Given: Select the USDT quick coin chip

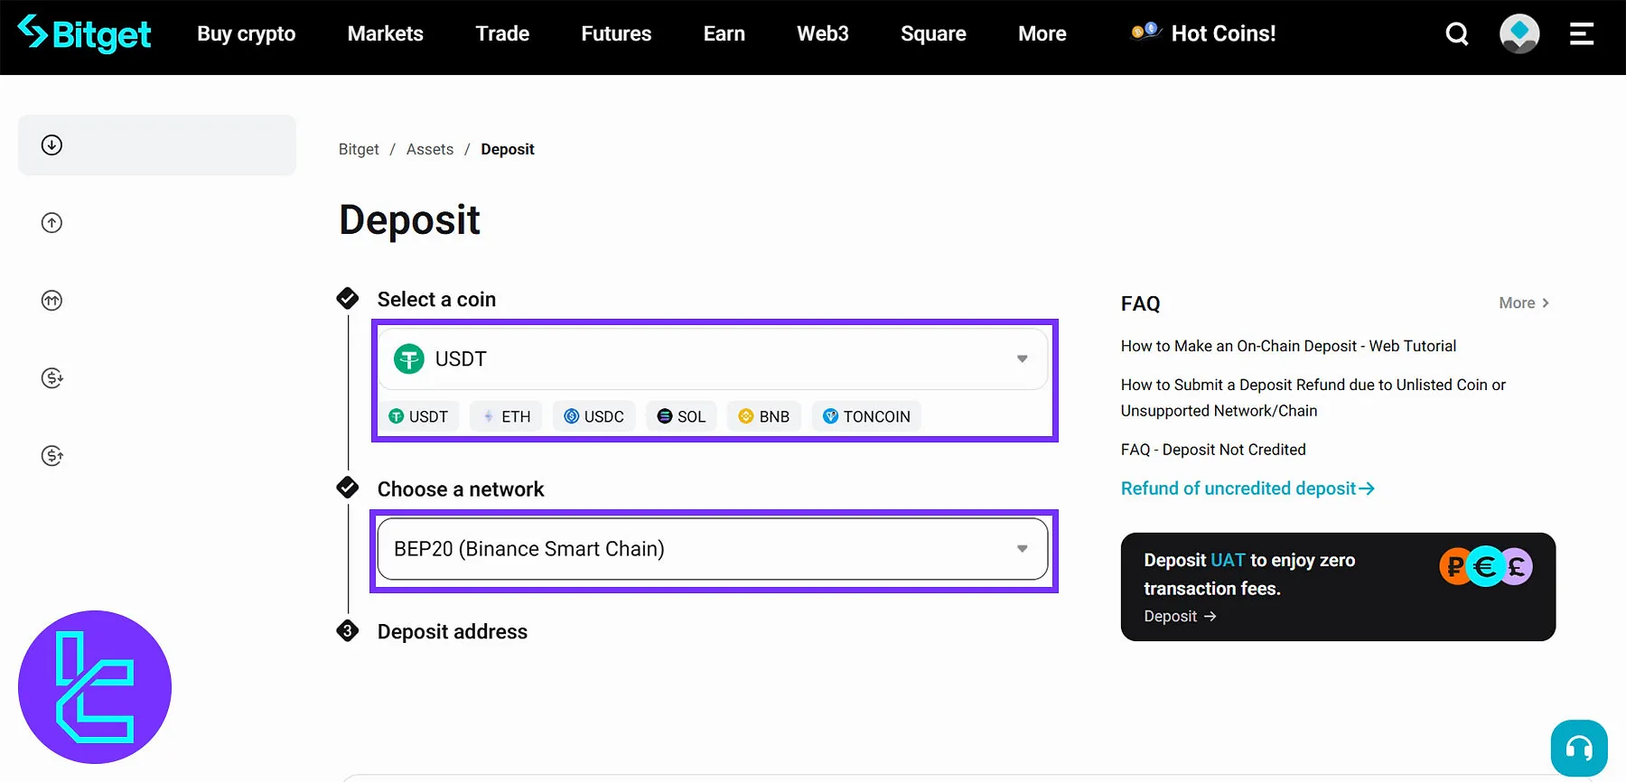Looking at the screenshot, I should [419, 416].
